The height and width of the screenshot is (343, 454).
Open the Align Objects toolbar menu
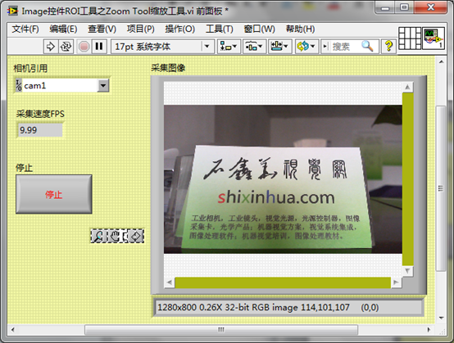point(229,47)
